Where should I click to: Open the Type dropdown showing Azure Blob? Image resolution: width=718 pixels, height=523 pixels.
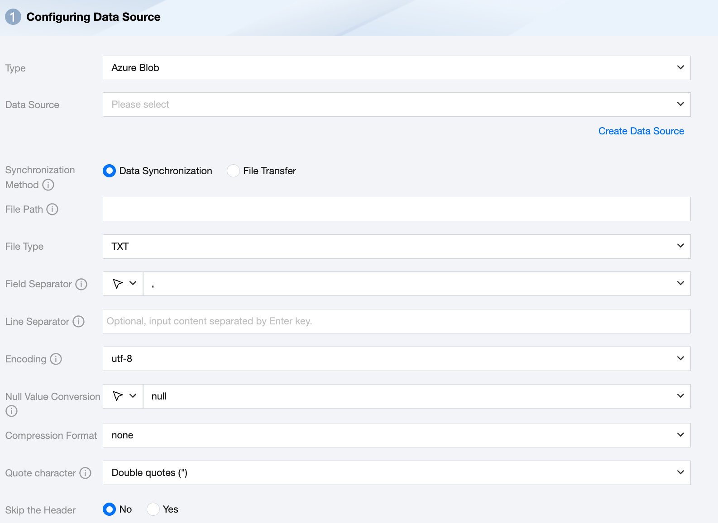[x=397, y=68]
